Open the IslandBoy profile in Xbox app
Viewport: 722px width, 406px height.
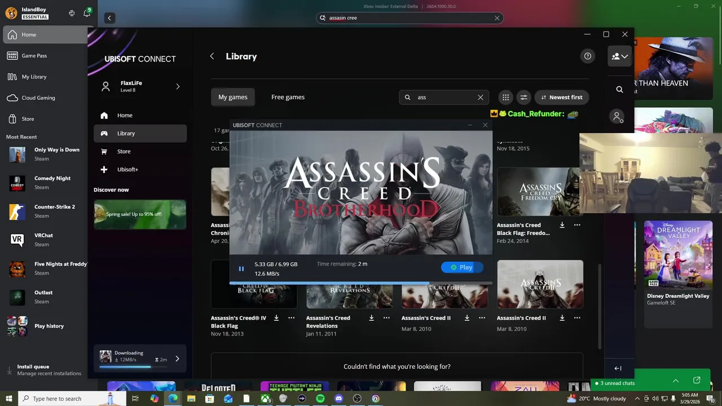(x=27, y=13)
